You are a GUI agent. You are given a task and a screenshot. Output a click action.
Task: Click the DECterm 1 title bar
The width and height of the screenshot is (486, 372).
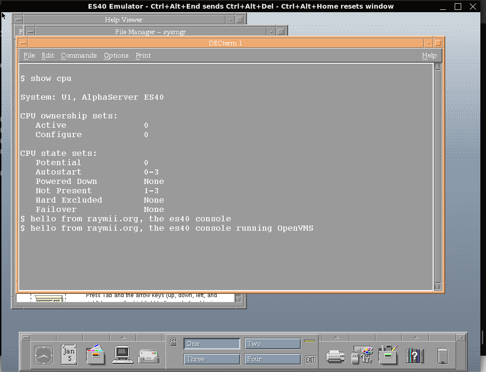pos(225,43)
